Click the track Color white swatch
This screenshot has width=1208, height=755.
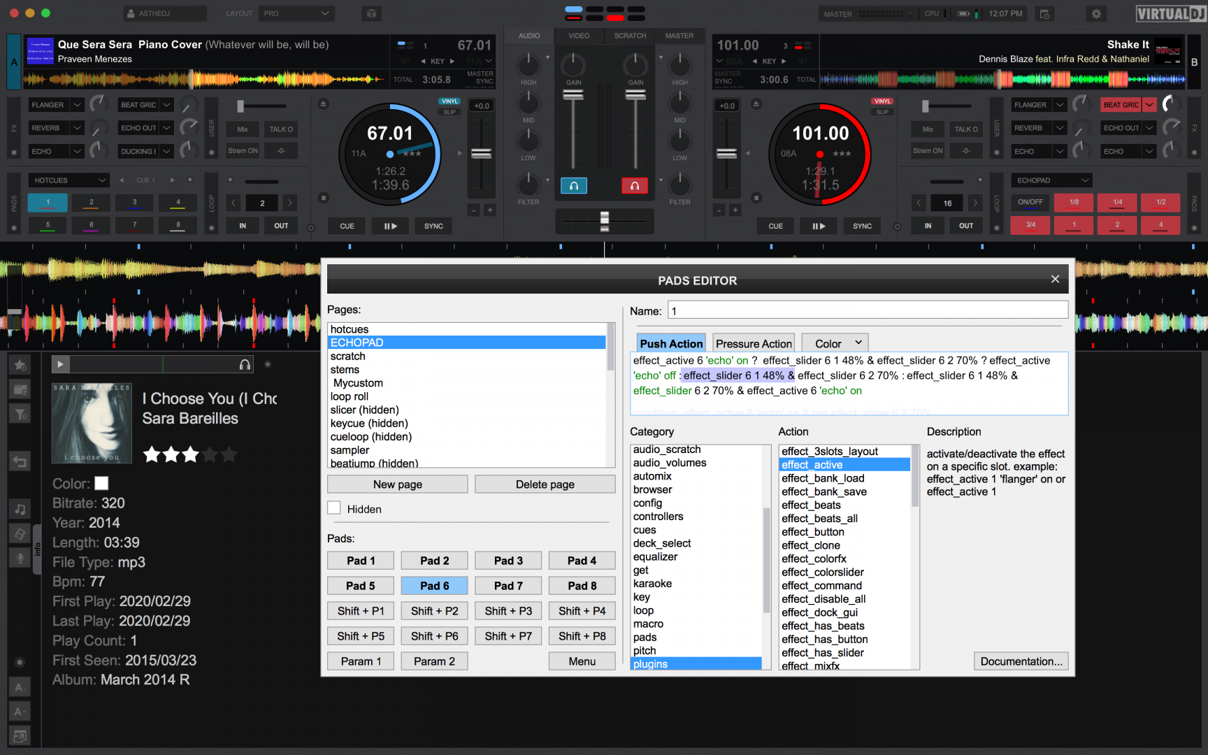click(x=101, y=483)
